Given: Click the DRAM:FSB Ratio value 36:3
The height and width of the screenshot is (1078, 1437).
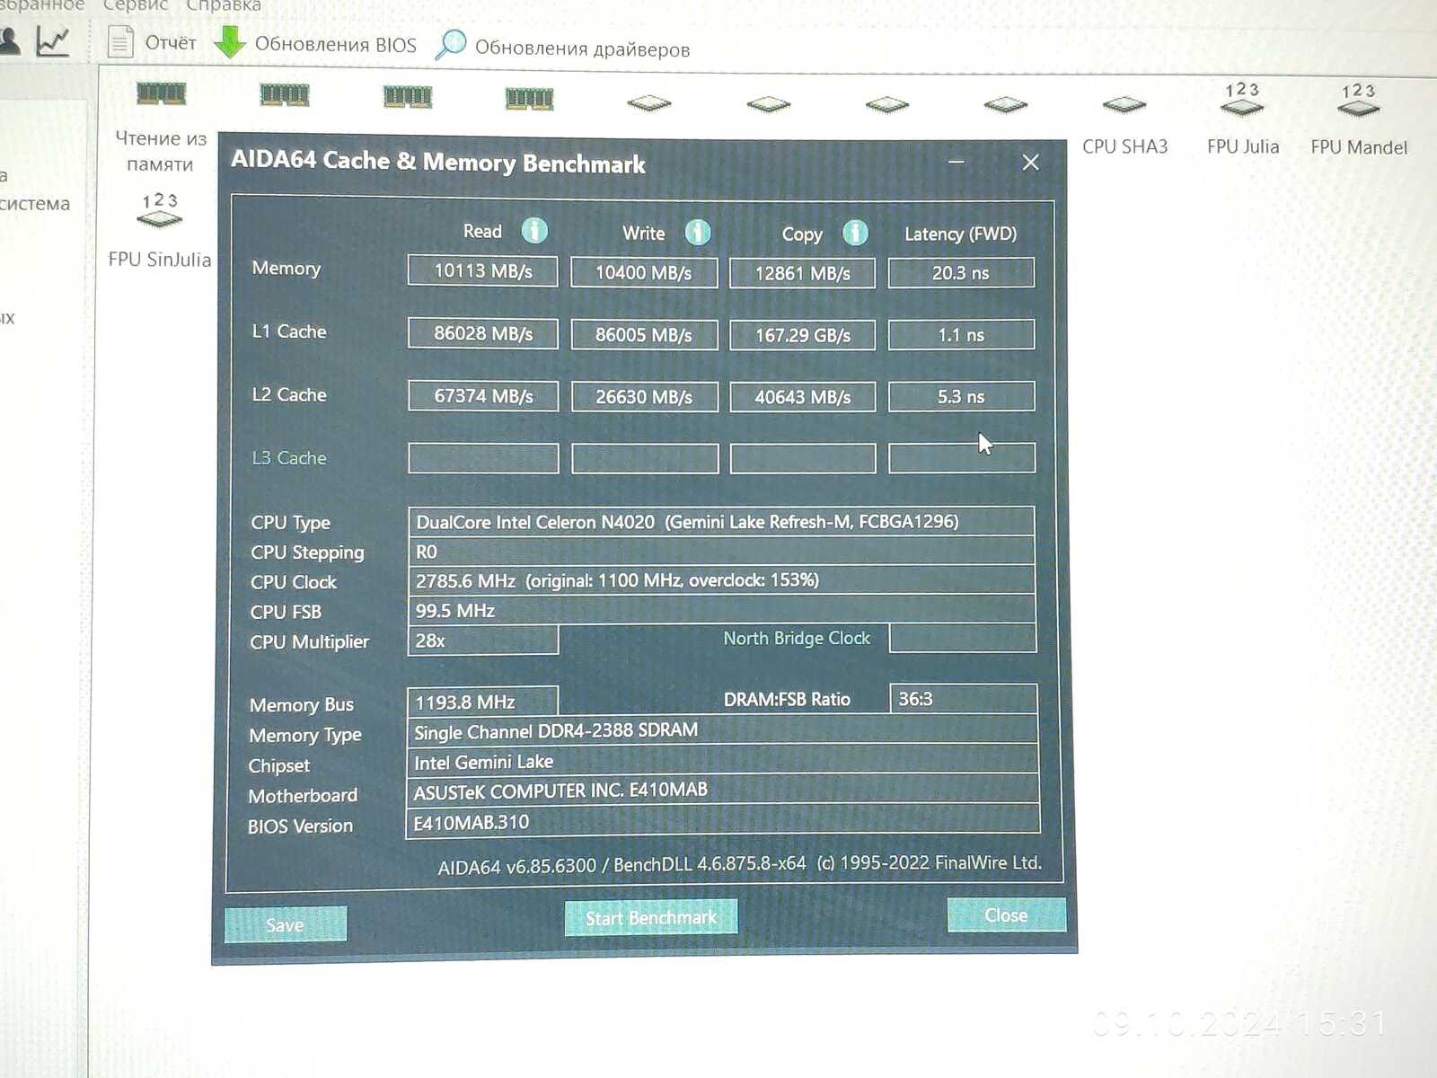Looking at the screenshot, I should [x=964, y=699].
